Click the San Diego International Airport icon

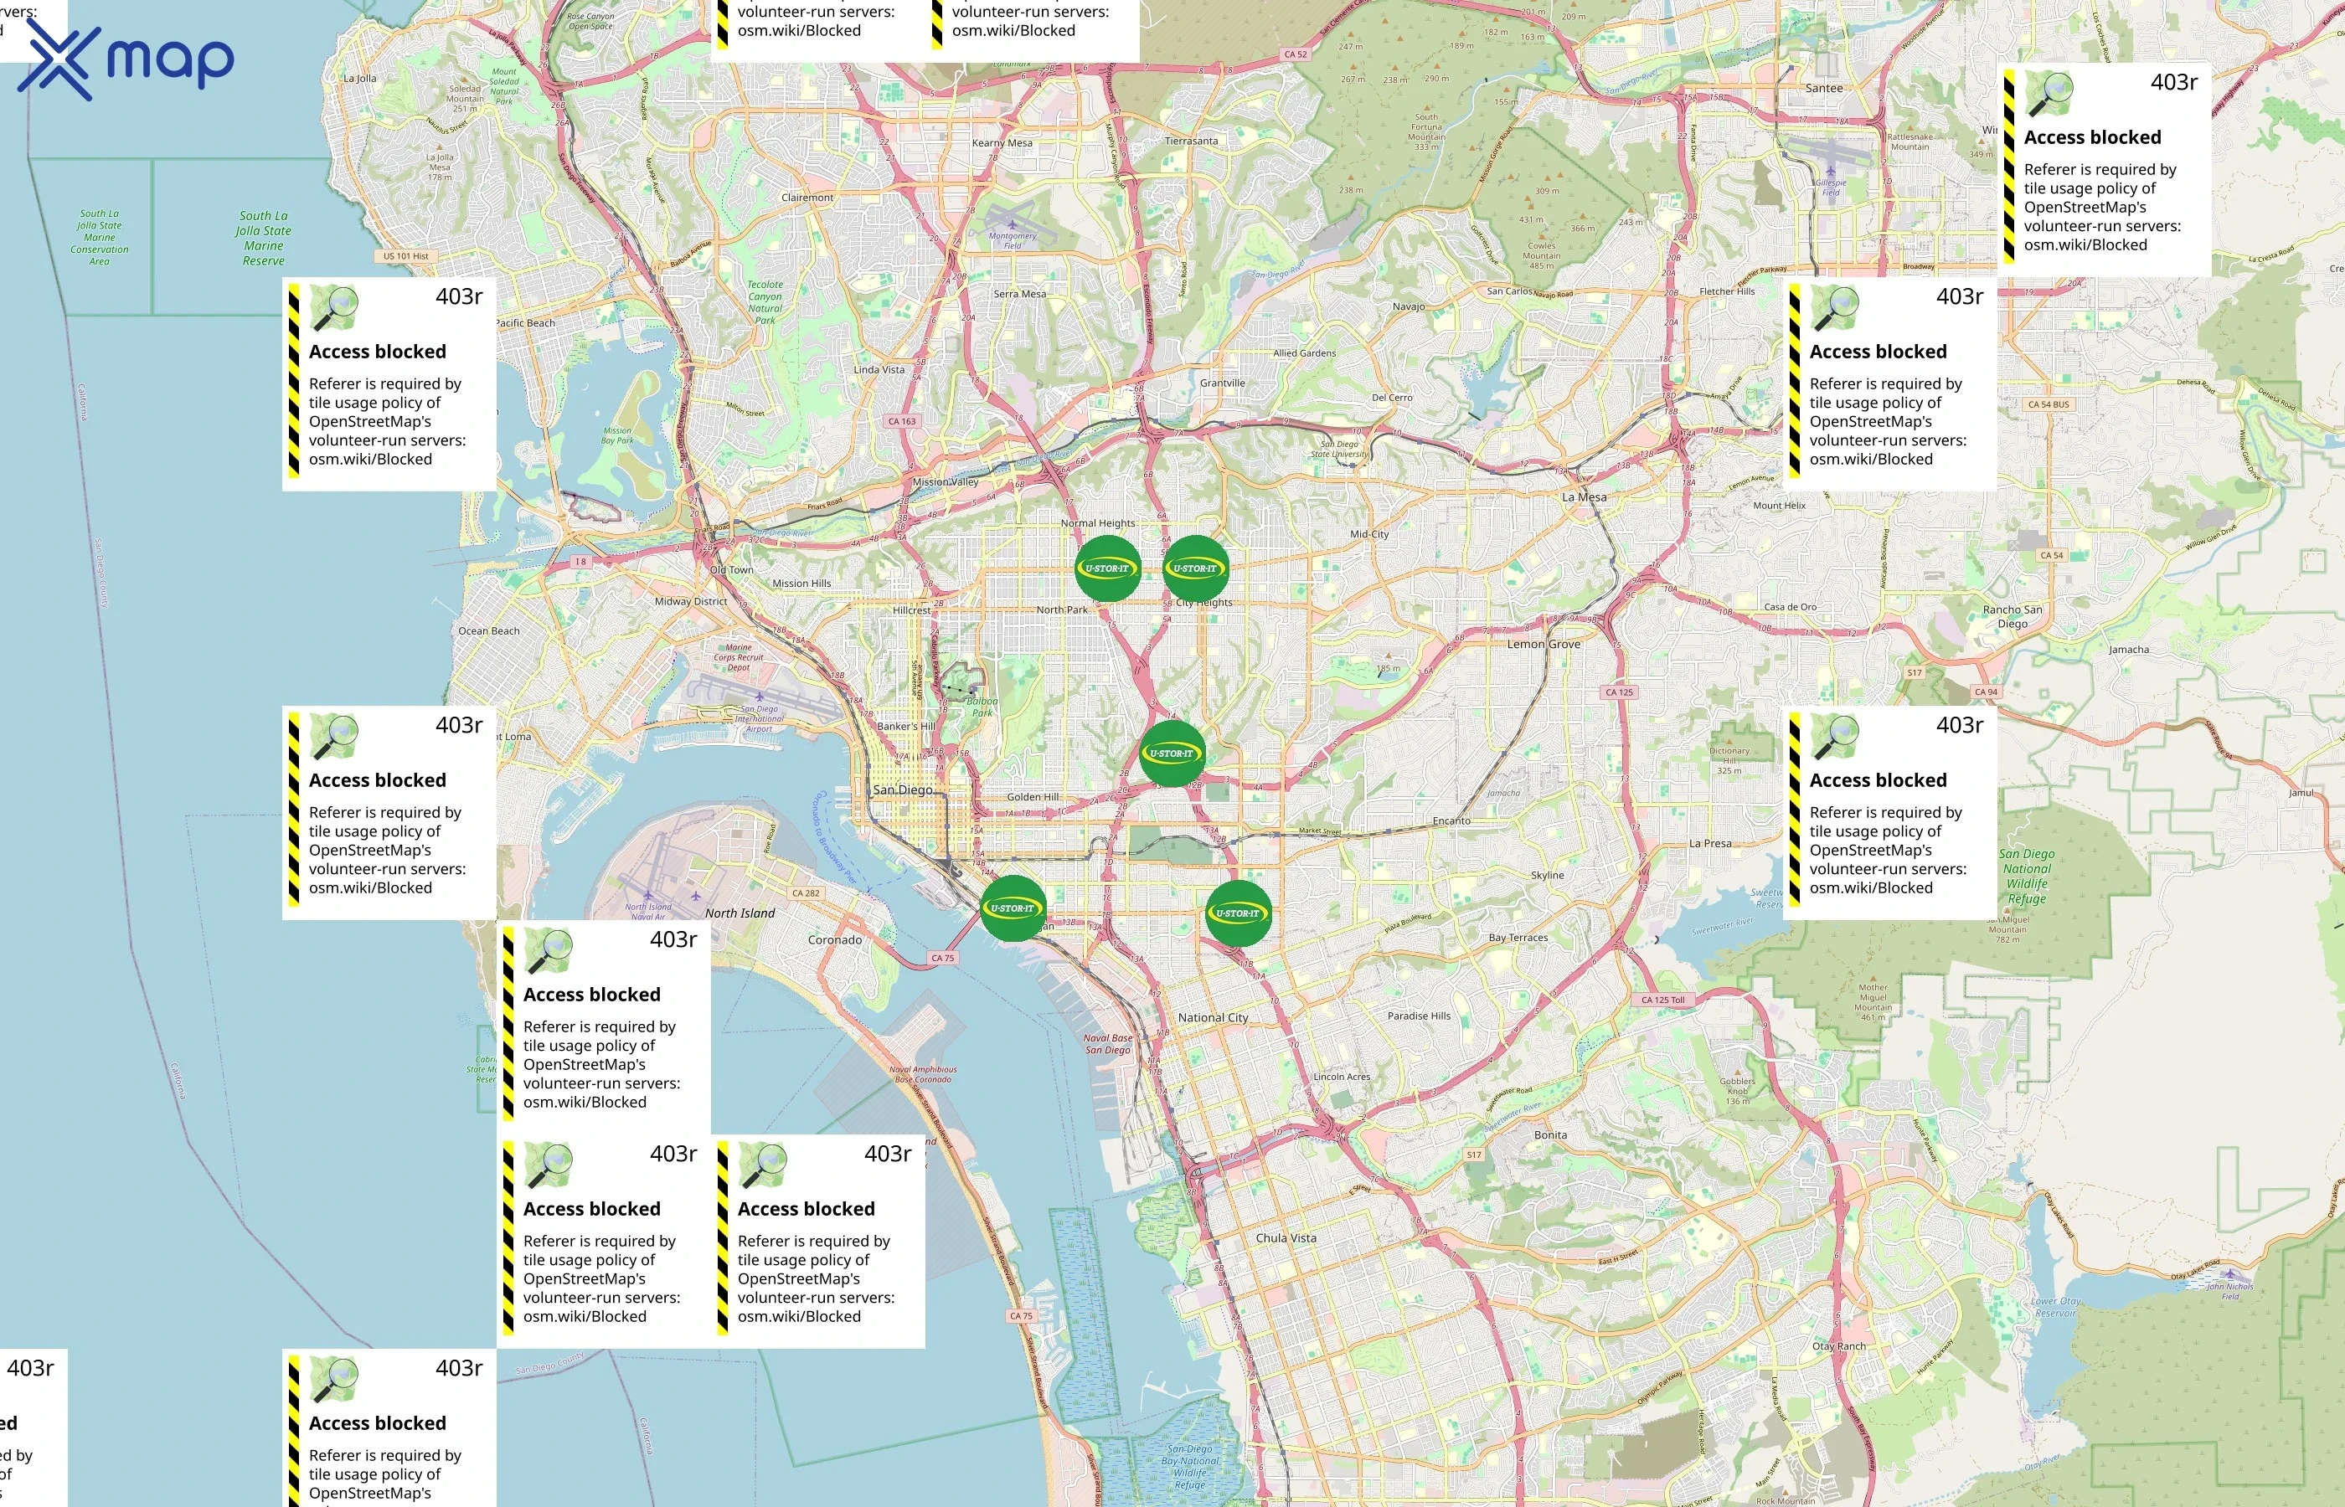point(759,696)
